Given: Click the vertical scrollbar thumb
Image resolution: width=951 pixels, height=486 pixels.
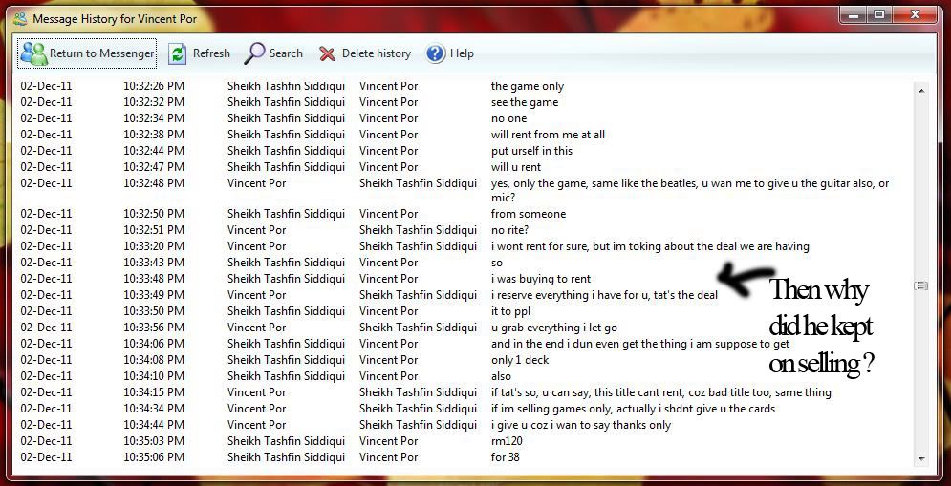Looking at the screenshot, I should click(x=921, y=285).
